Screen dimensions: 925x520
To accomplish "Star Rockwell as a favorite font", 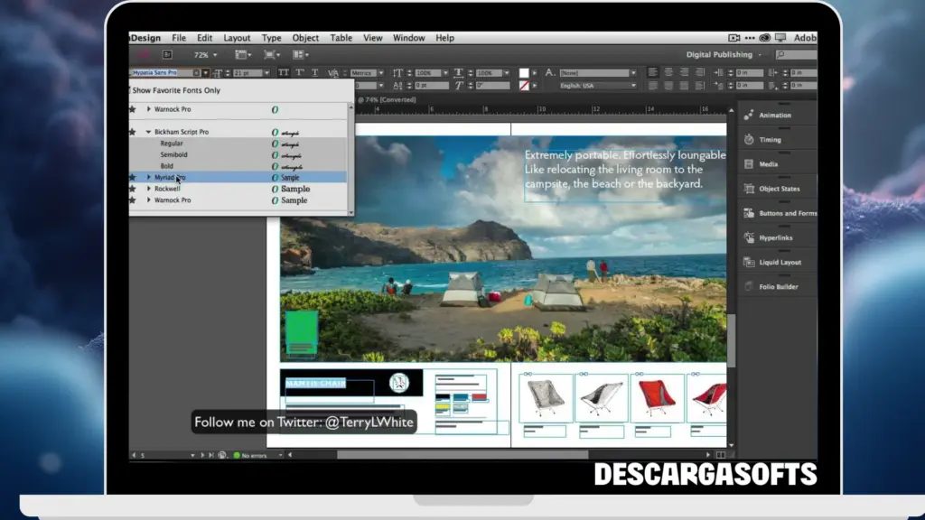I will [131, 189].
